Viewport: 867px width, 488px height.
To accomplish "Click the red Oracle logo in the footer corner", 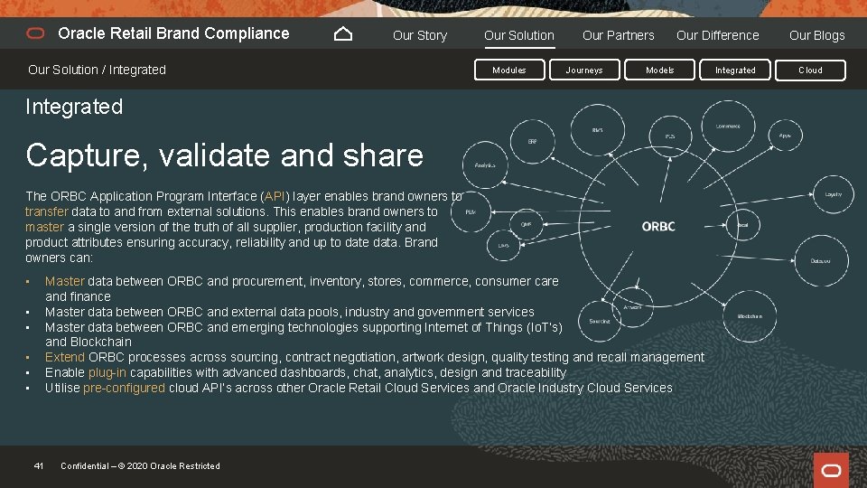I will 831,470.
